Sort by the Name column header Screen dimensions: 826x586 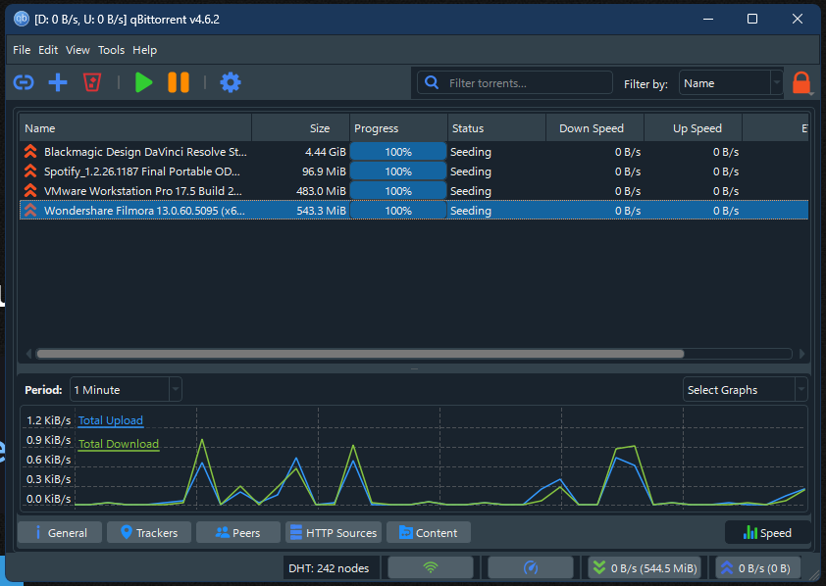click(x=136, y=127)
